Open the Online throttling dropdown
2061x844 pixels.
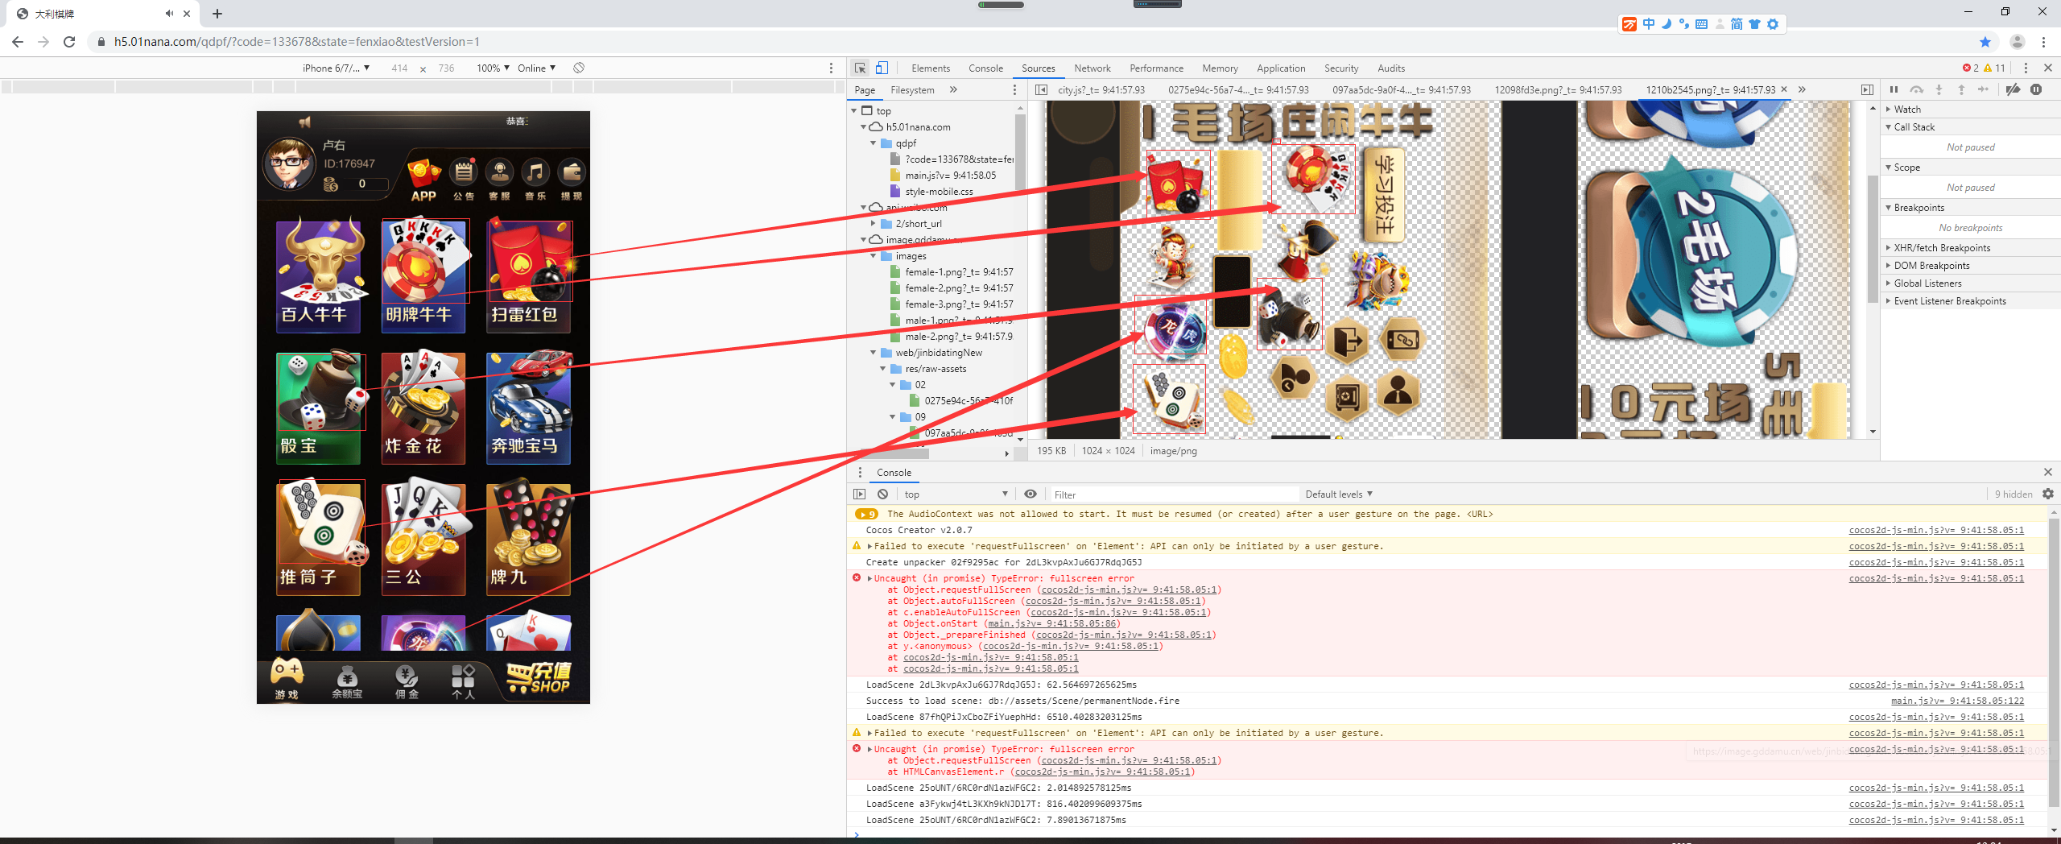point(536,68)
